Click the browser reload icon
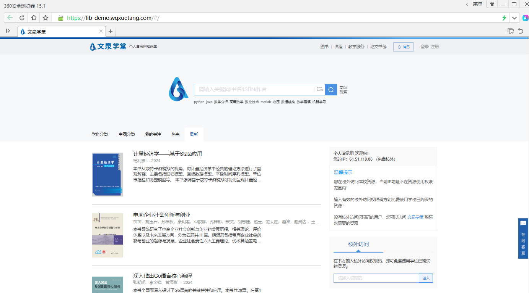The height and width of the screenshot is (293, 529). 22,18
